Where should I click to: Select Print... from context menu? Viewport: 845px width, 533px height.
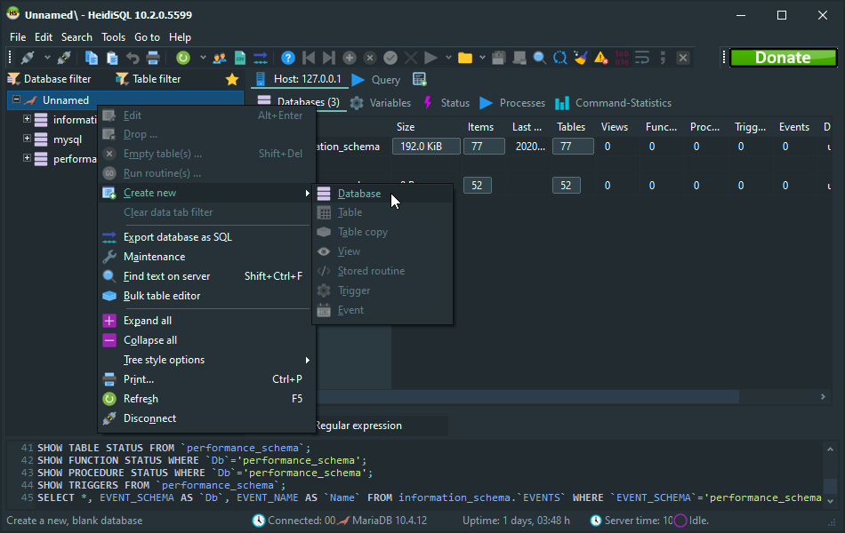tap(206, 379)
